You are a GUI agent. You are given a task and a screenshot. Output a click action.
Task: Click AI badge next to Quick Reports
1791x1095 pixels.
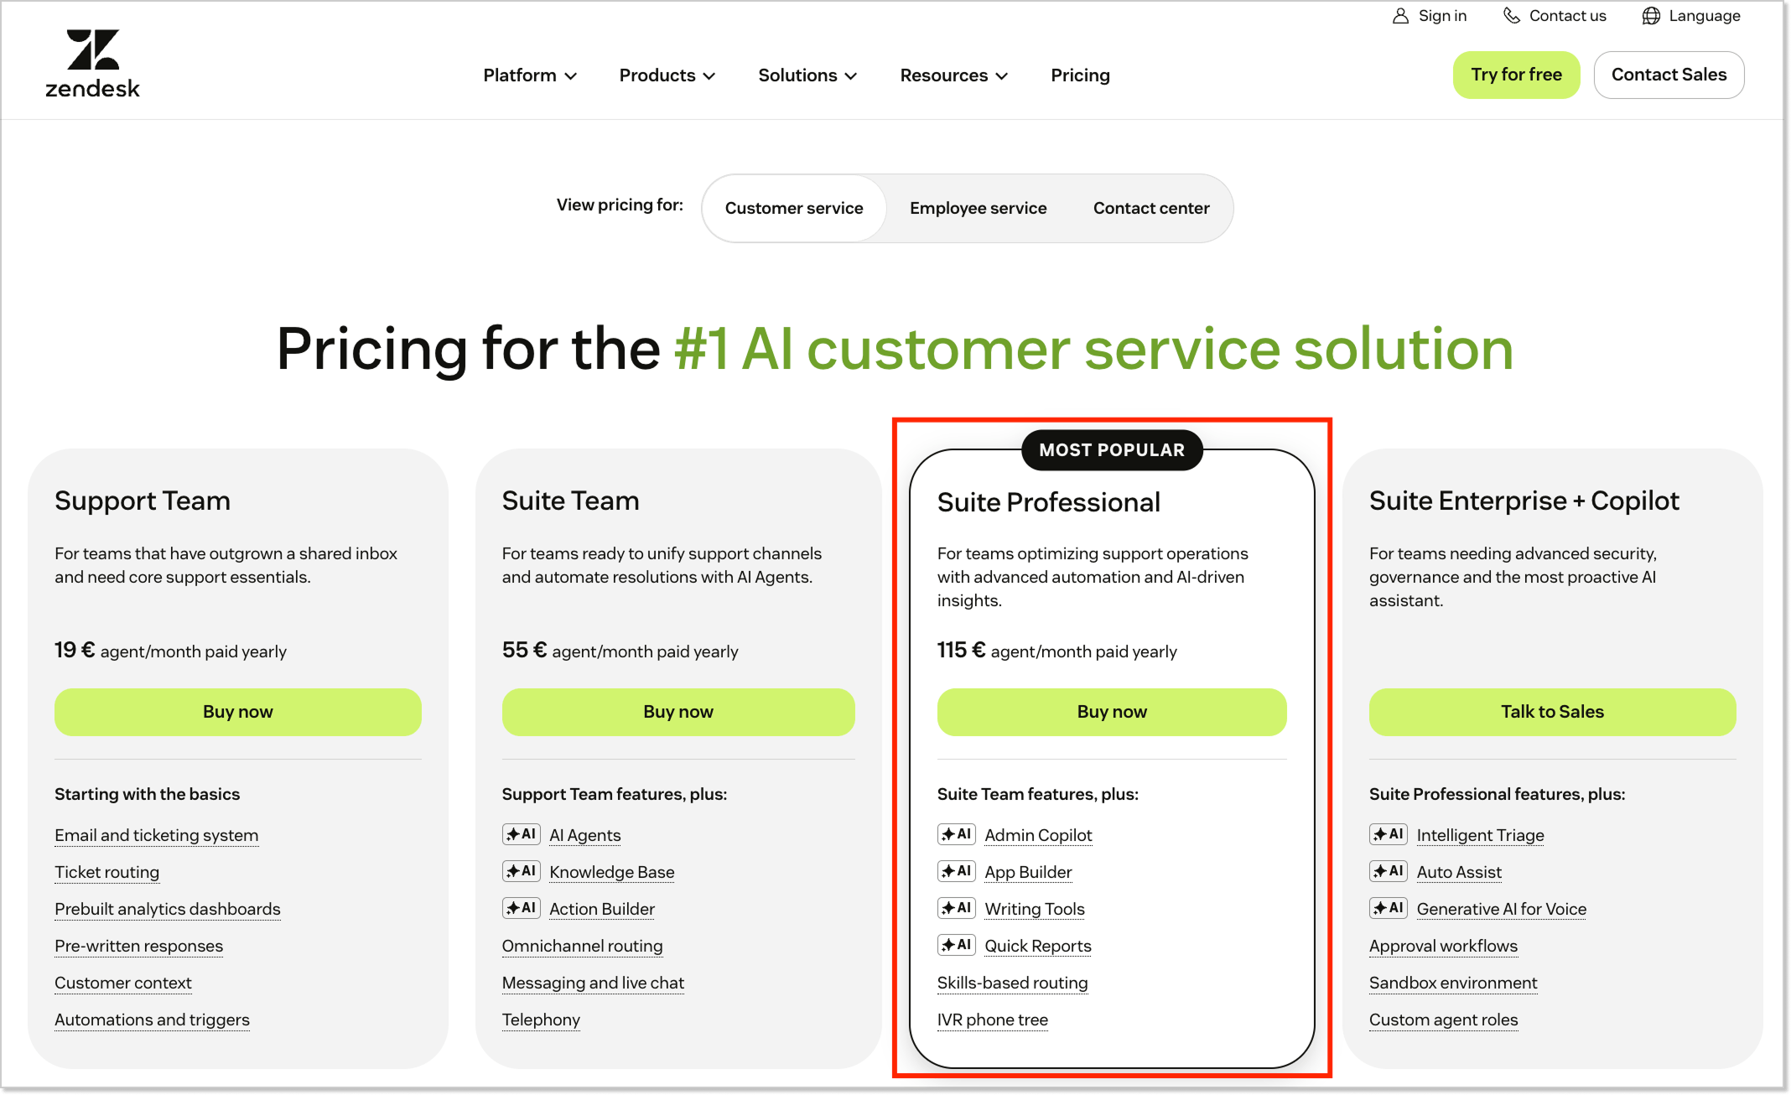coord(956,945)
